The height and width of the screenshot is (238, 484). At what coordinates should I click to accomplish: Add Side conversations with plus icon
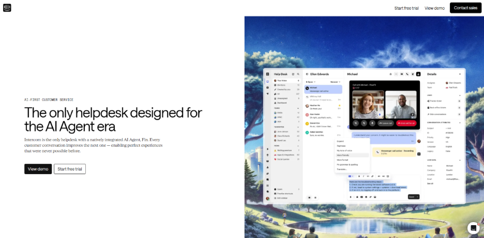tap(459, 114)
